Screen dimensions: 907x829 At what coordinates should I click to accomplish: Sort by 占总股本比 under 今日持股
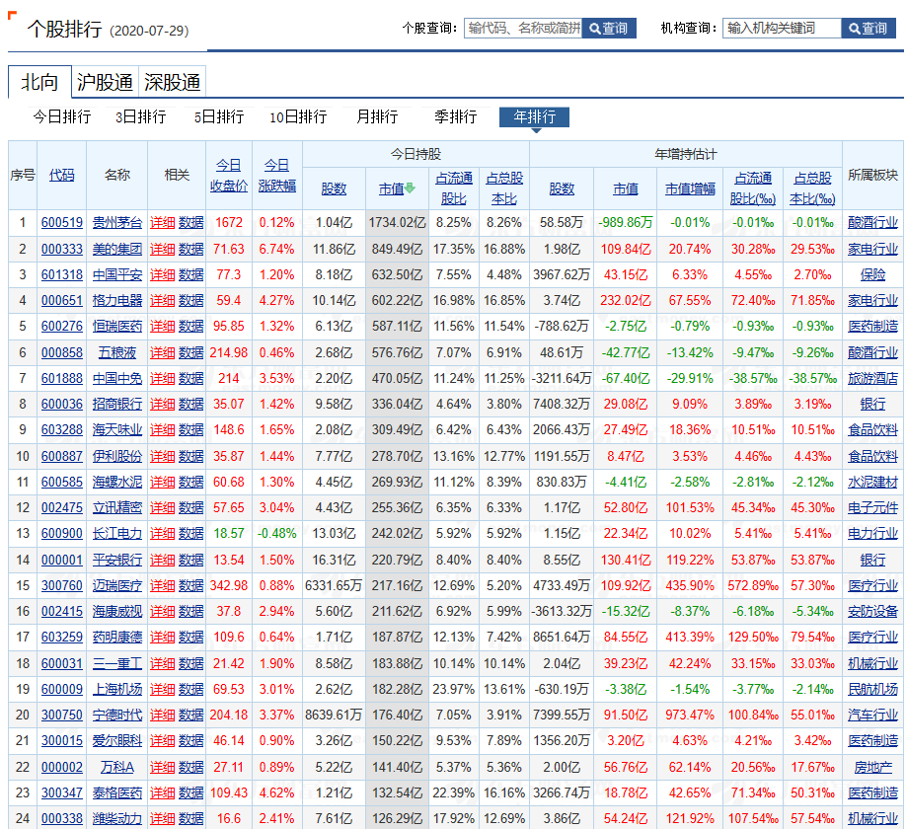pyautogui.click(x=503, y=188)
